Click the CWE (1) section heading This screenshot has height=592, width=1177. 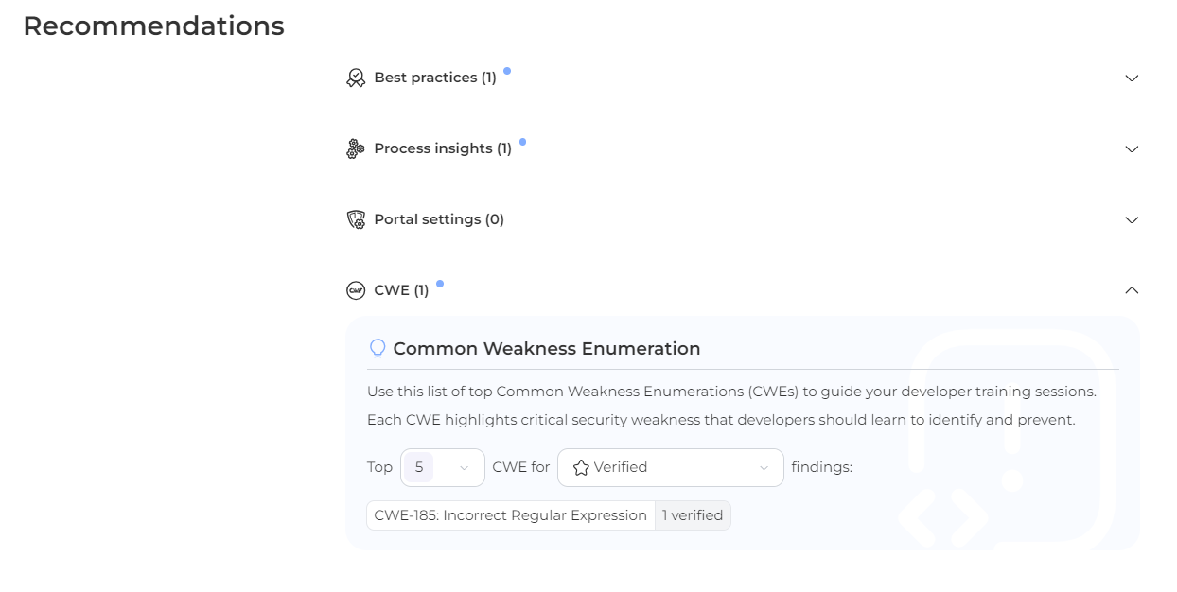(x=401, y=291)
